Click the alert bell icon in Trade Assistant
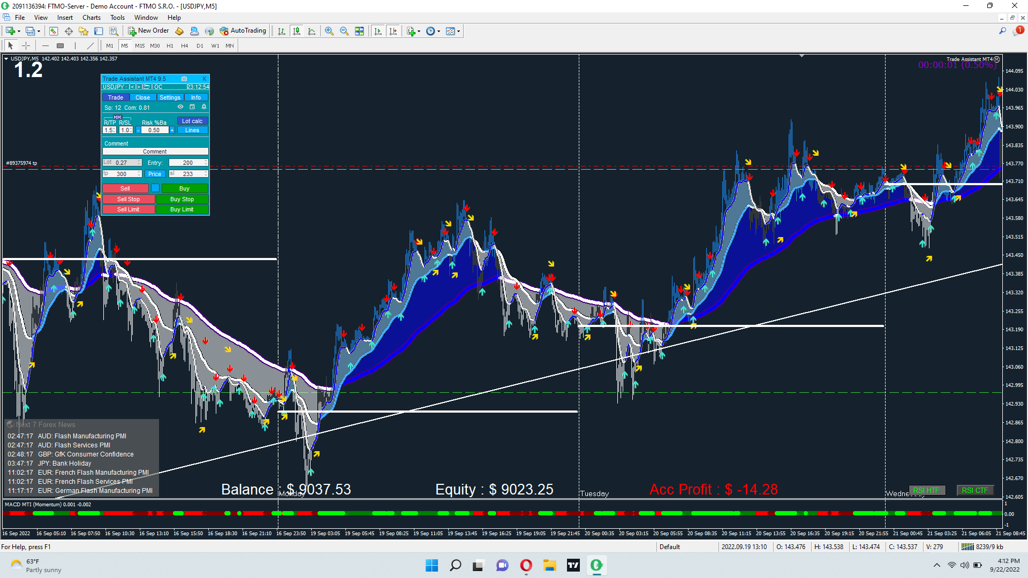Image resolution: width=1028 pixels, height=578 pixels. [203, 107]
